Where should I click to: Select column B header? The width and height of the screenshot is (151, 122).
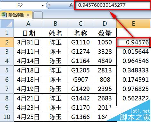55,23
